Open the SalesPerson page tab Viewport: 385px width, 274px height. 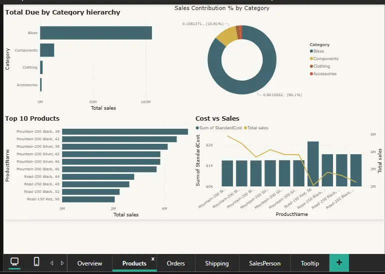pyautogui.click(x=264, y=263)
